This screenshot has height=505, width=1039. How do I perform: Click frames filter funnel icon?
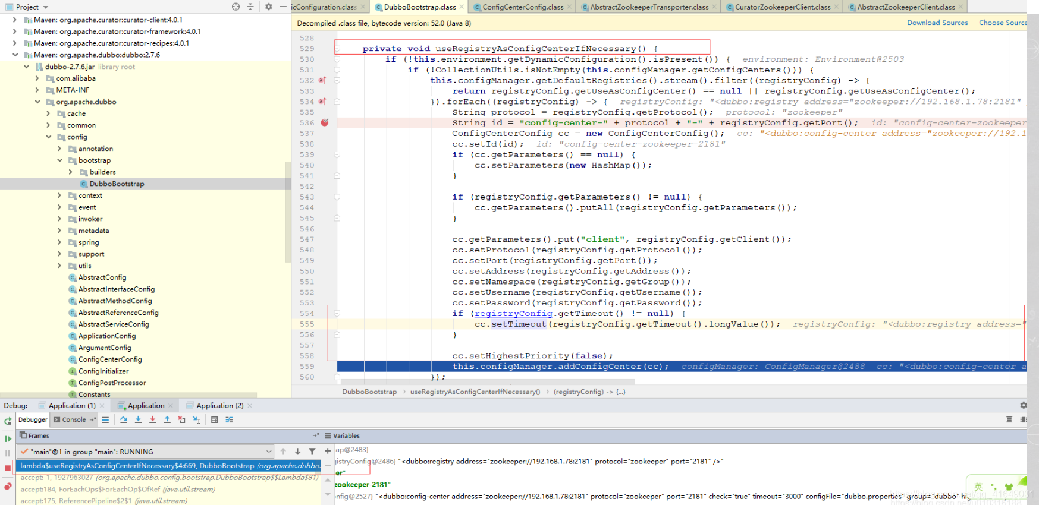[312, 452]
